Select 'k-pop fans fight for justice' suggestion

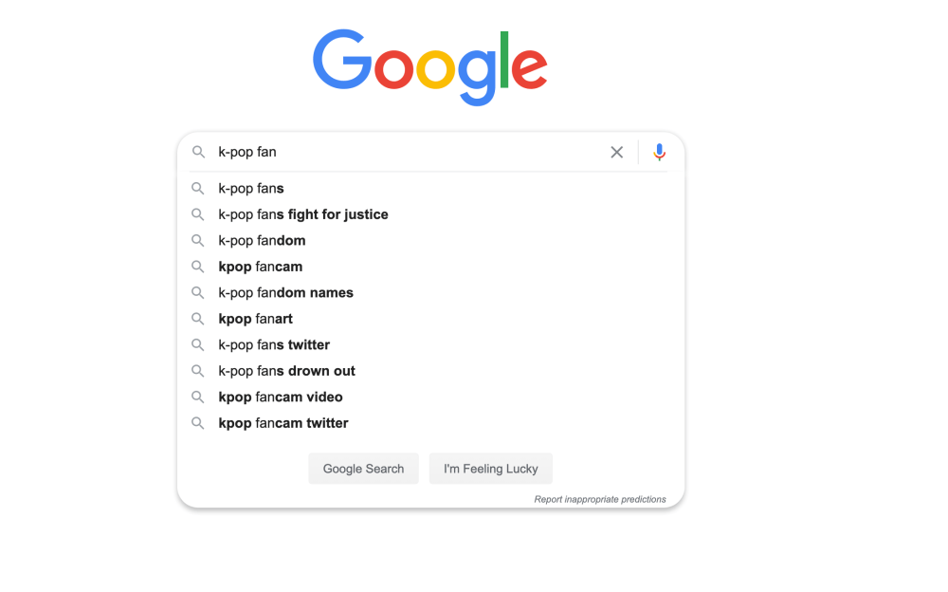coord(303,214)
